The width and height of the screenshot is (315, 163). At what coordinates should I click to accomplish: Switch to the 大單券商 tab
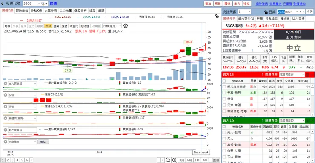51,11
